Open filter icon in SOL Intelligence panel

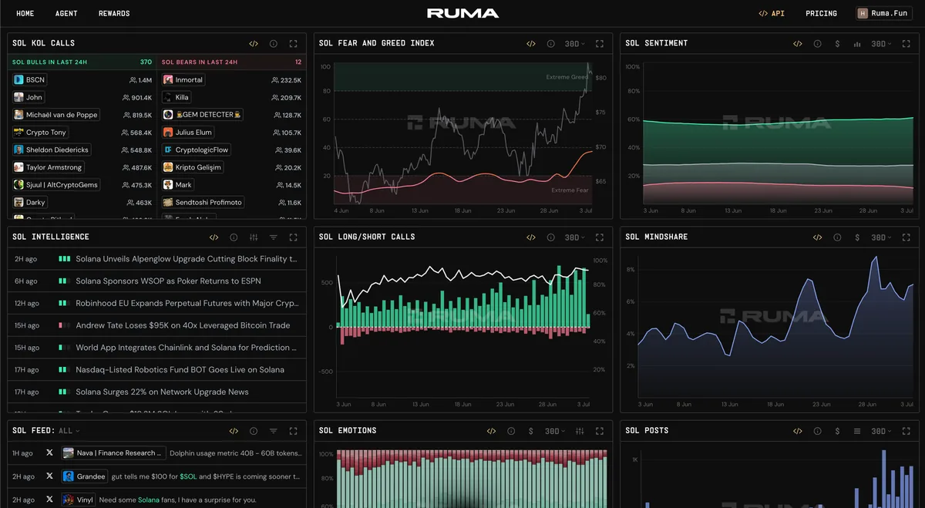[x=274, y=237]
